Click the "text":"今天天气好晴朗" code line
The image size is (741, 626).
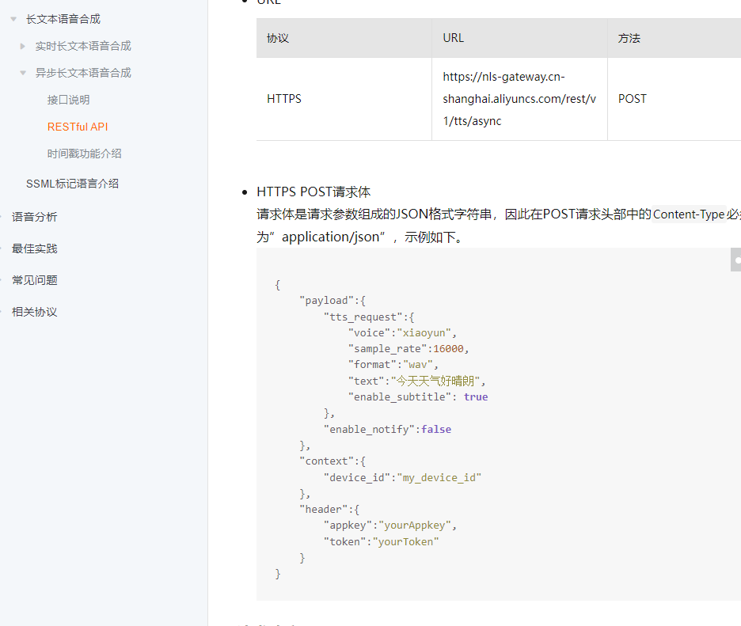coord(416,381)
